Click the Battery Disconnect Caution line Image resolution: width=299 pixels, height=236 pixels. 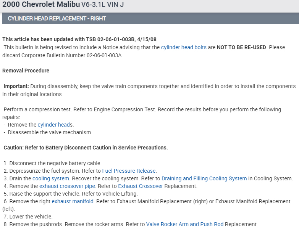coord(86,148)
